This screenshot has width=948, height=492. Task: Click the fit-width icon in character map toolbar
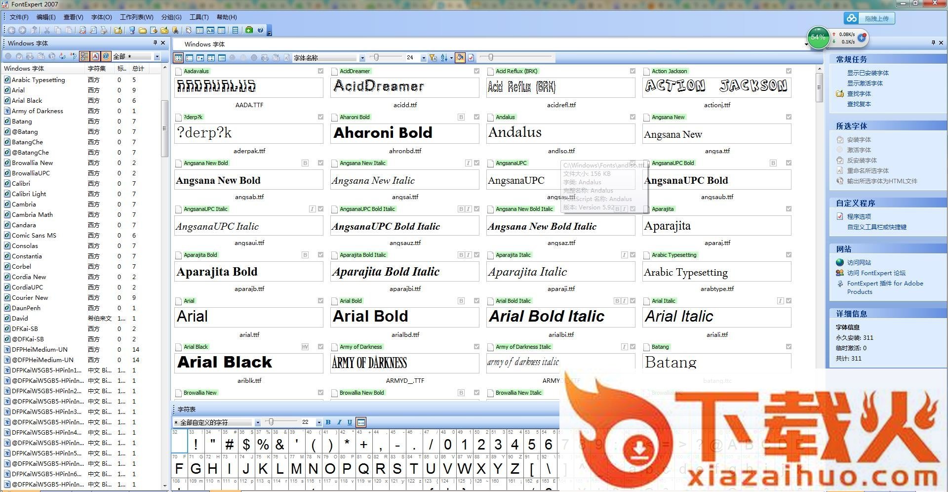pyautogui.click(x=361, y=422)
